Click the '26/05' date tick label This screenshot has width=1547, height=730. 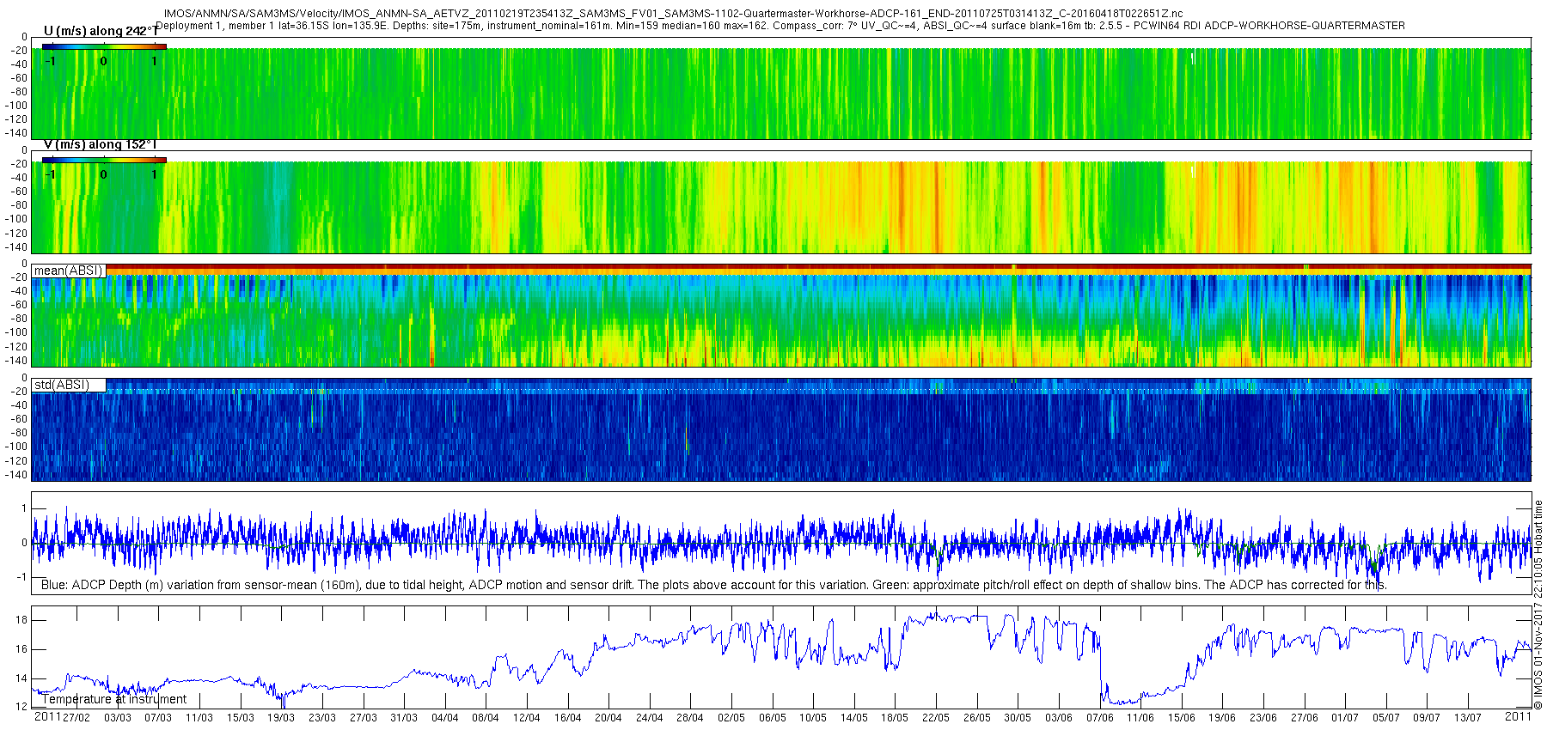977,718
